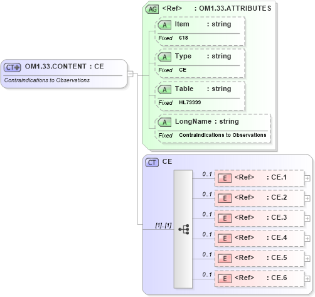Click the A icon beside Item attribute
The image size is (315, 297).
tap(164, 25)
